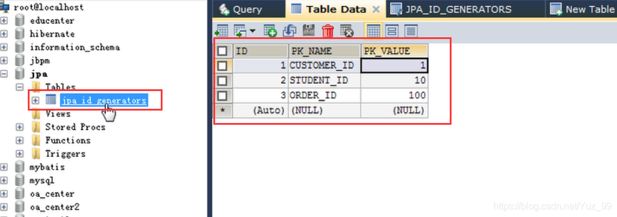This screenshot has width=617, height=217.
Task: Click the jpa database cylinder icon
Action: pos(20,74)
